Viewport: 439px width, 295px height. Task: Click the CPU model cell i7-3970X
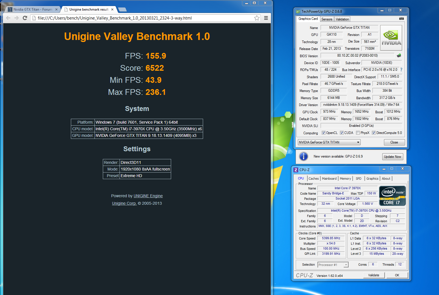click(x=149, y=129)
